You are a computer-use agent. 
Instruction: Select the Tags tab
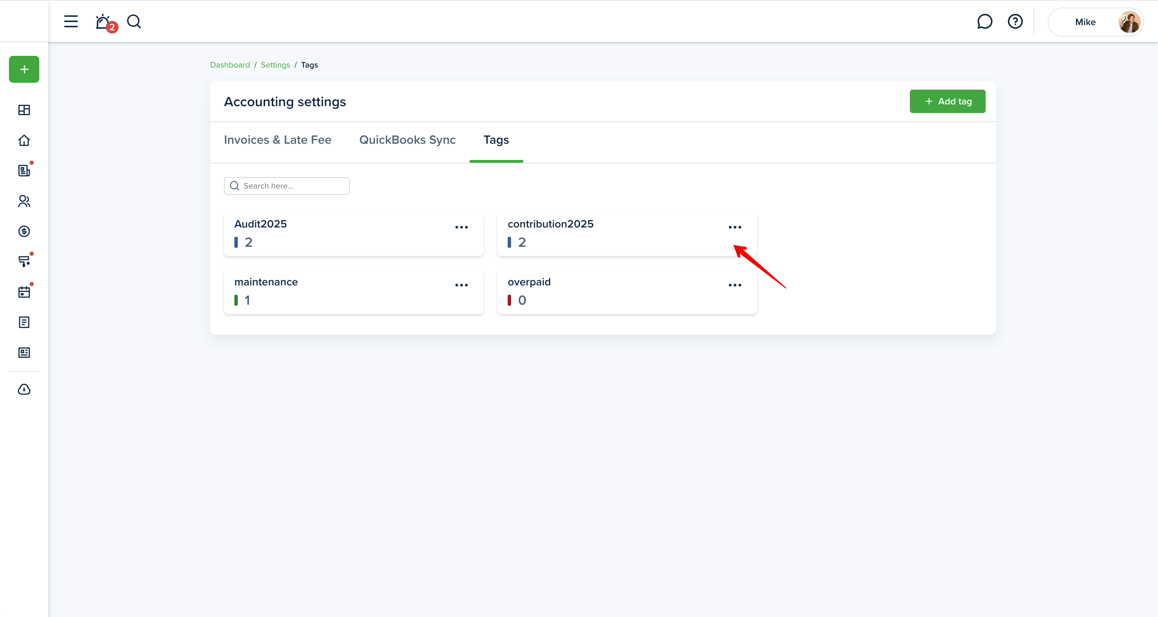496,140
